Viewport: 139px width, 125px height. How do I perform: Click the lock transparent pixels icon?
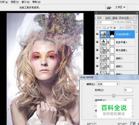coord(104,28)
